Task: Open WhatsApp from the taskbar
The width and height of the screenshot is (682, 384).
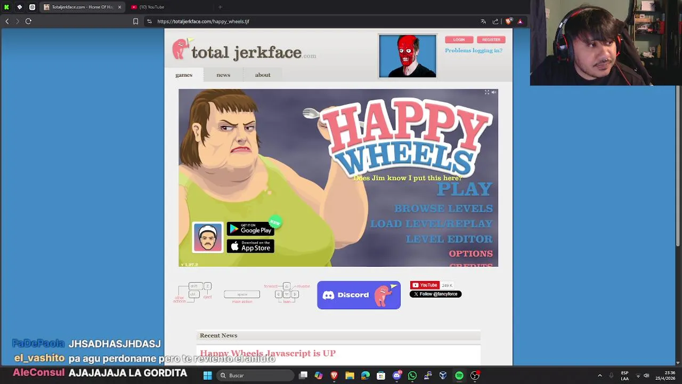Action: click(412, 375)
